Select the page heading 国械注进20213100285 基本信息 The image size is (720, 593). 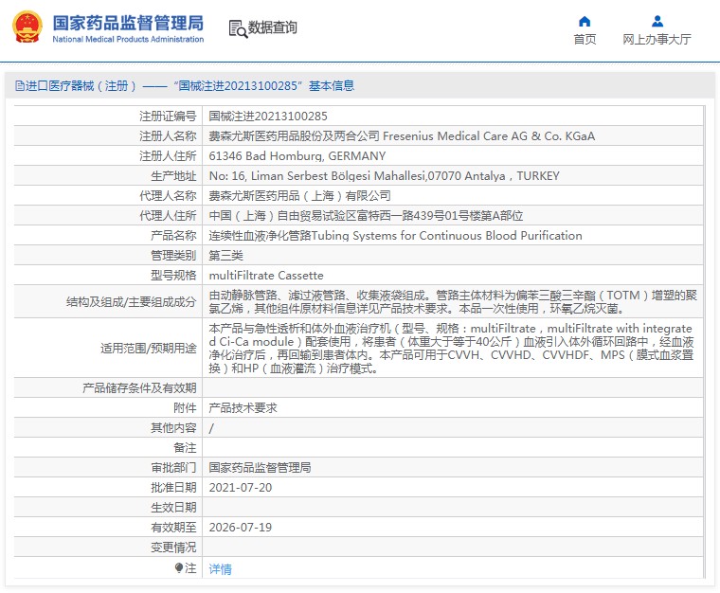(x=266, y=86)
